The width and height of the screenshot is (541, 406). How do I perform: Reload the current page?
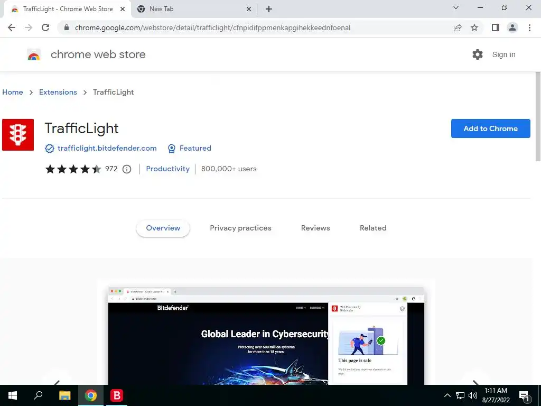click(45, 27)
